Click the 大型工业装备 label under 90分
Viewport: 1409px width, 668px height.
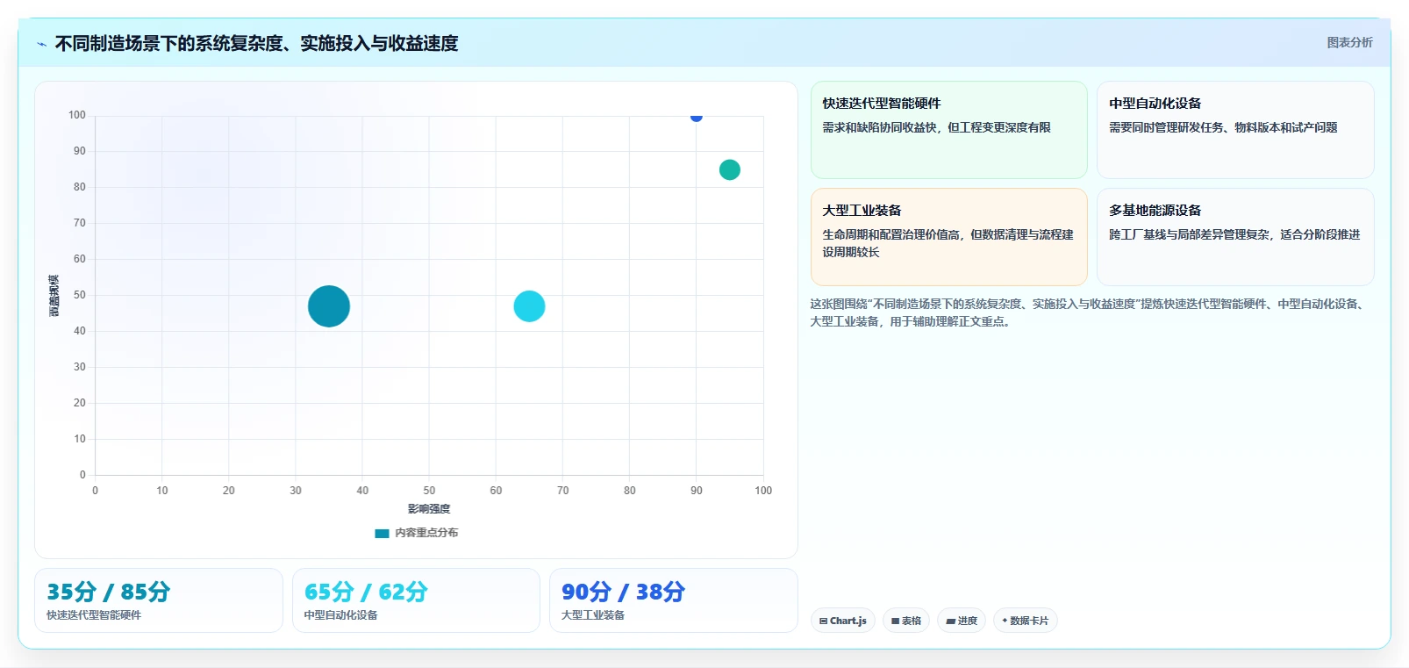[593, 615]
